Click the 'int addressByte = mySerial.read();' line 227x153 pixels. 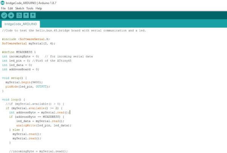pyautogui.click(x=39, y=113)
